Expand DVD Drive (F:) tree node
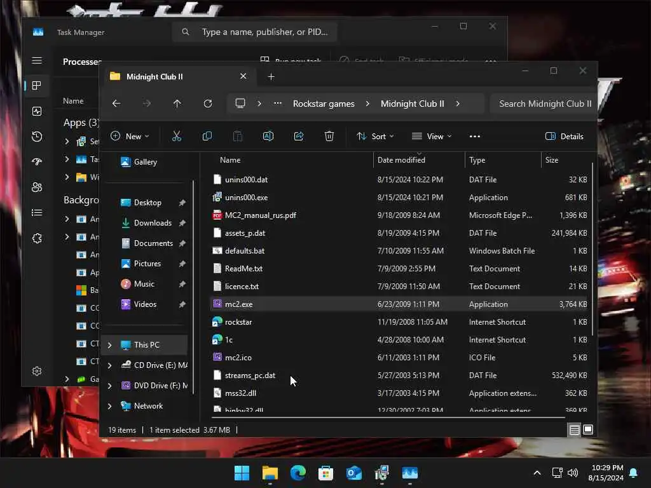This screenshot has height=488, width=651. 109,386
